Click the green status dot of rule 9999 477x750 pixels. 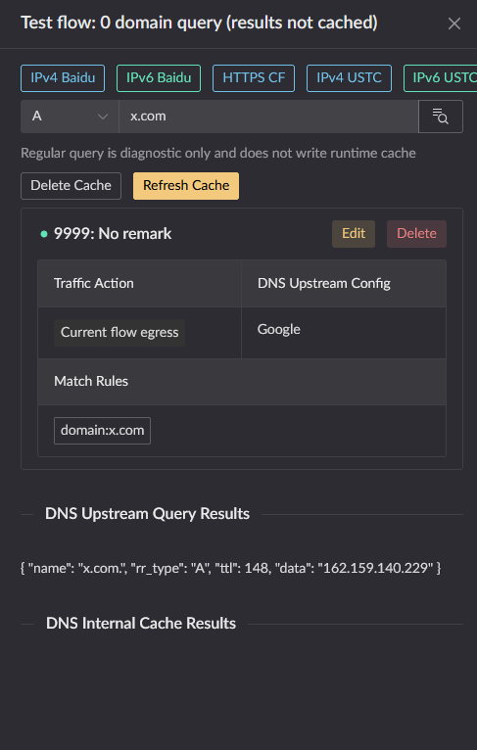point(44,234)
